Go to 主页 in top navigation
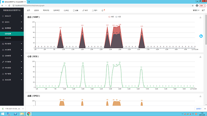This screenshot has height=116, width=207. (x=28, y=10)
